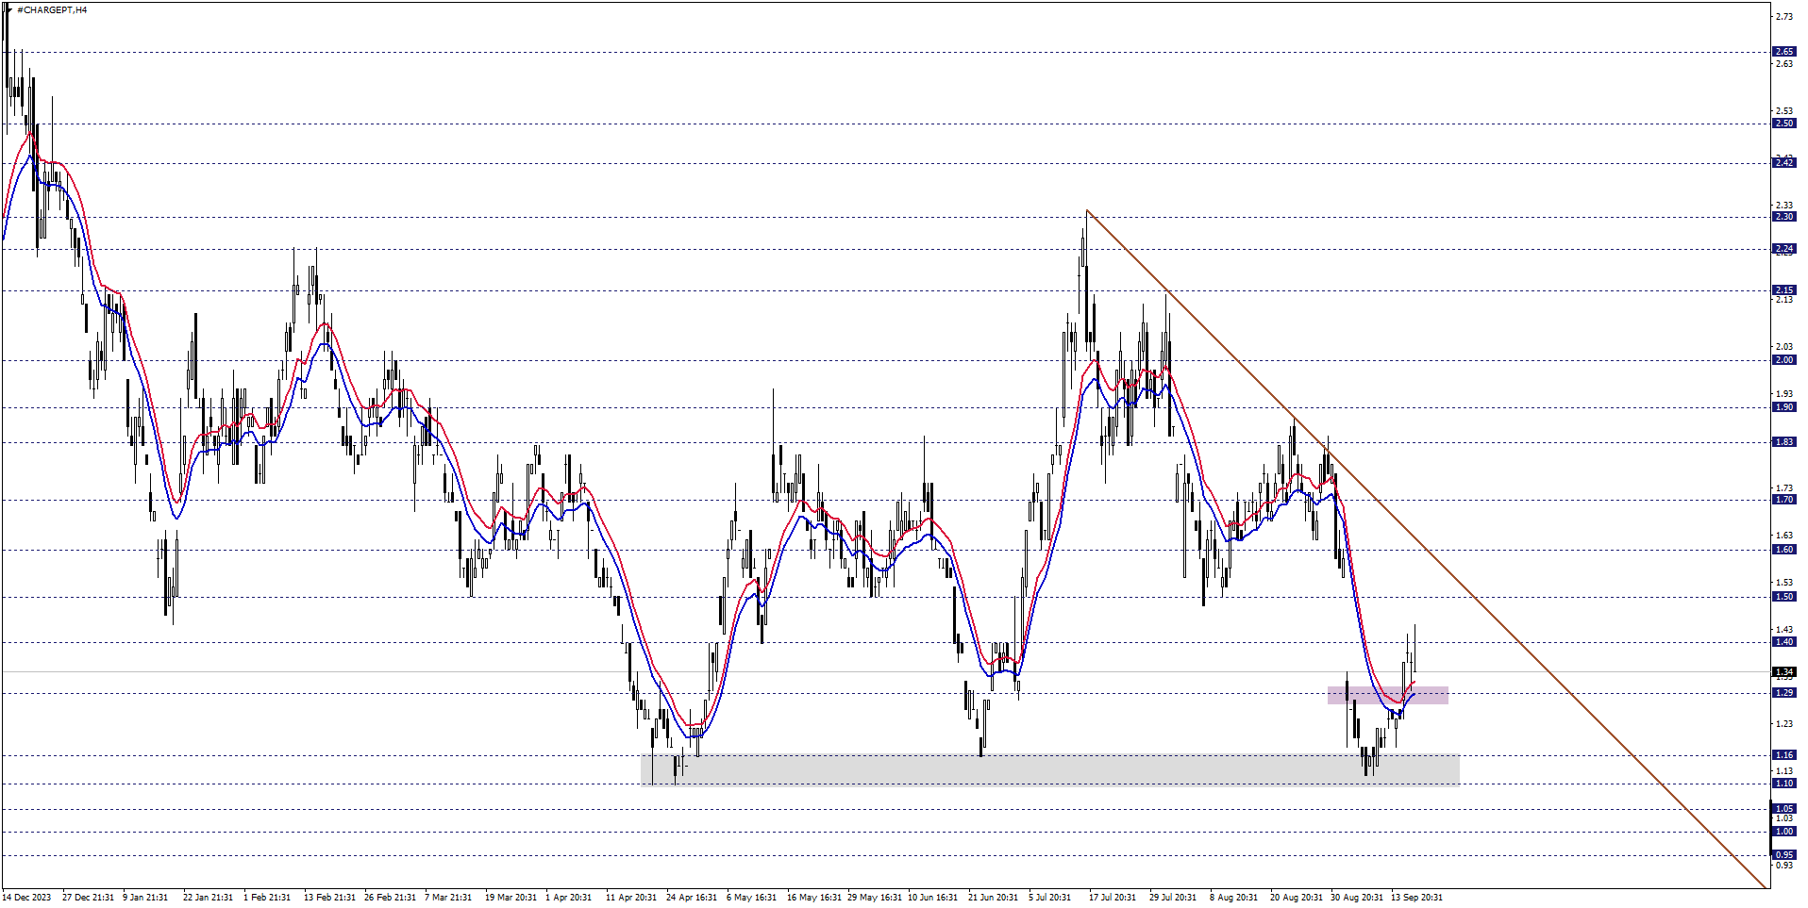The height and width of the screenshot is (908, 1808).
Task: Click the 20 Aug 20:31 date label
Action: pos(1296,898)
